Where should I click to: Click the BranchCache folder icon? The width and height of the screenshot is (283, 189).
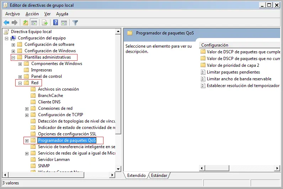[x=33, y=96]
